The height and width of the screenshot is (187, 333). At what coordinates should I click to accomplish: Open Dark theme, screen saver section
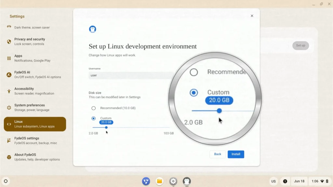35,27
